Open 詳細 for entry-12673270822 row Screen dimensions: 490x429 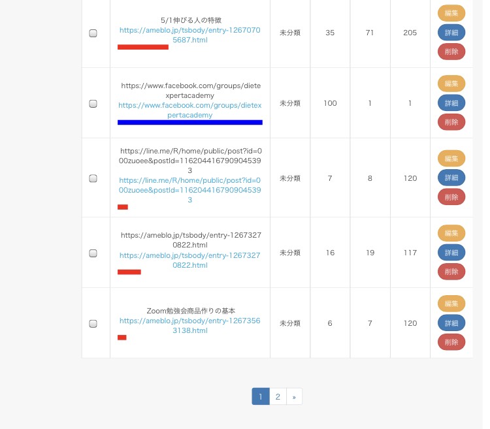pos(451,253)
